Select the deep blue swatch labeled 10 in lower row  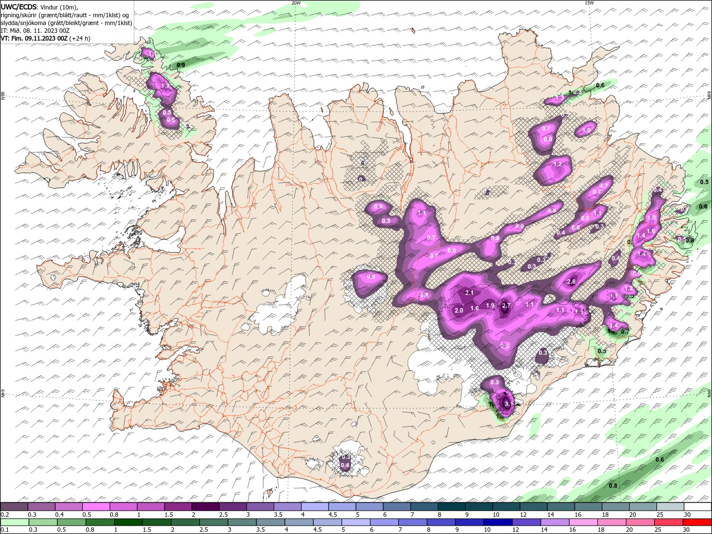pos(498,522)
